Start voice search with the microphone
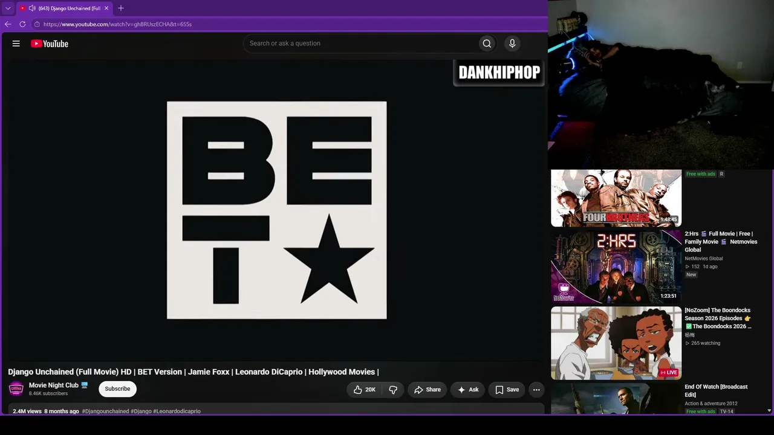This screenshot has width=774, height=435. 512,43
